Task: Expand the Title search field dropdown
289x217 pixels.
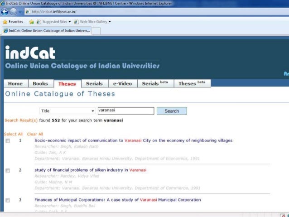Action: [67, 111]
